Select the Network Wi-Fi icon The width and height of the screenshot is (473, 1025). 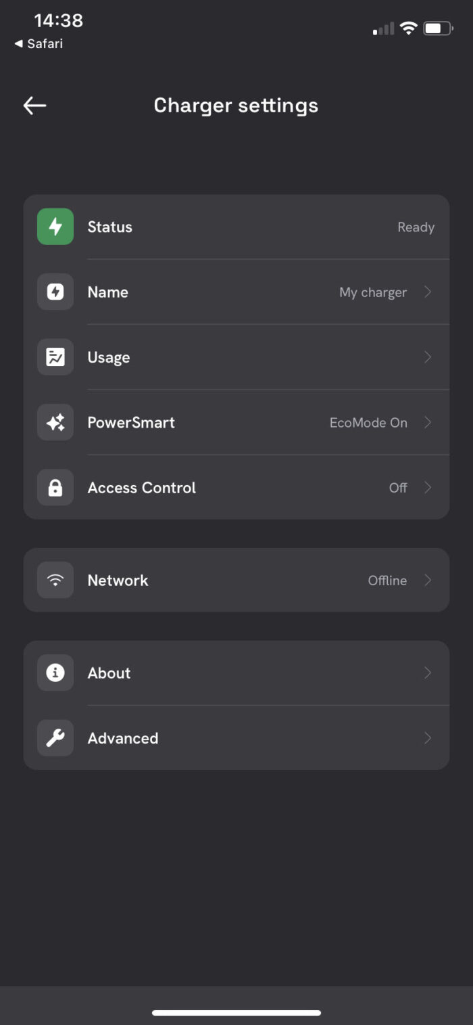(54, 580)
